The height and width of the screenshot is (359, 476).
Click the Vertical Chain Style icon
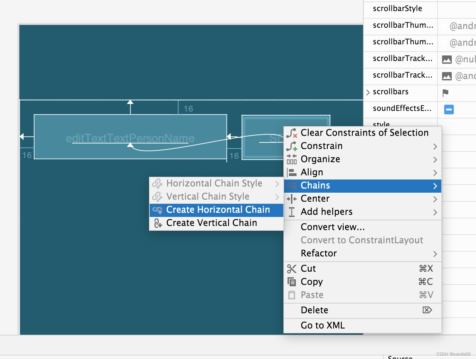pyautogui.click(x=157, y=196)
